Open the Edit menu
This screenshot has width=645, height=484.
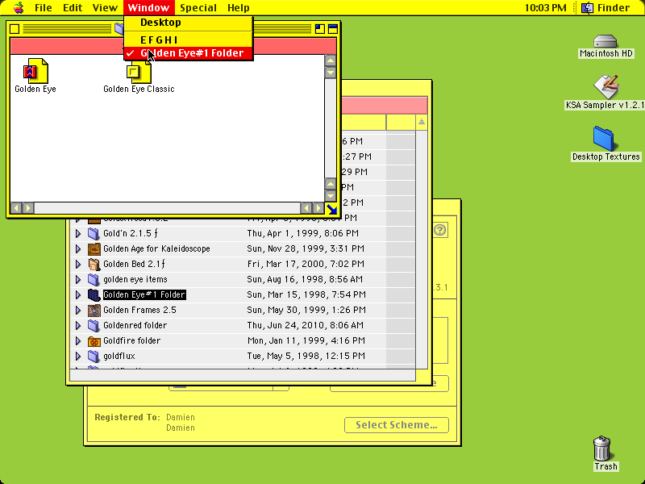coord(73,7)
